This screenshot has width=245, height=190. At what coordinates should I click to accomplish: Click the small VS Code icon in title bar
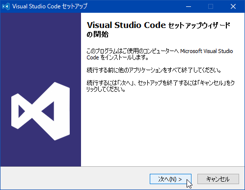pos(6,6)
